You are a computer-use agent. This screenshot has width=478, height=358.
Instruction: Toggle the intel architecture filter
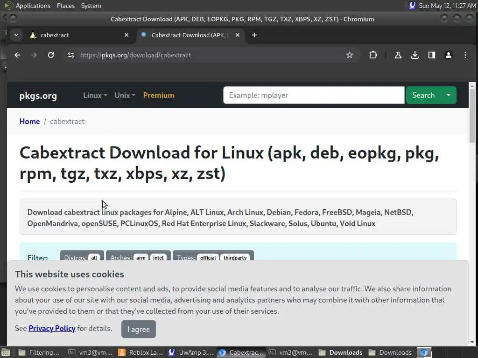(x=158, y=258)
